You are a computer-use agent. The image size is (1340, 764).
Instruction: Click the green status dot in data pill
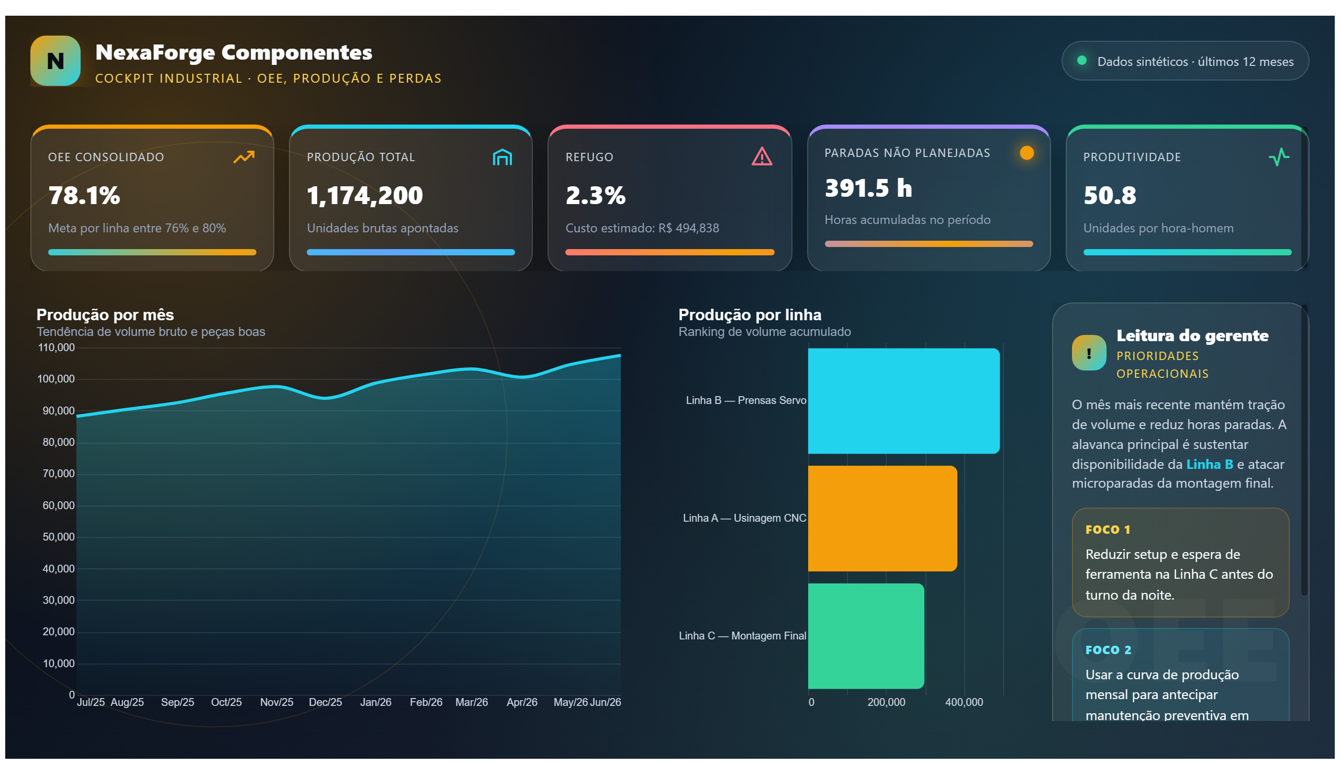click(1082, 60)
